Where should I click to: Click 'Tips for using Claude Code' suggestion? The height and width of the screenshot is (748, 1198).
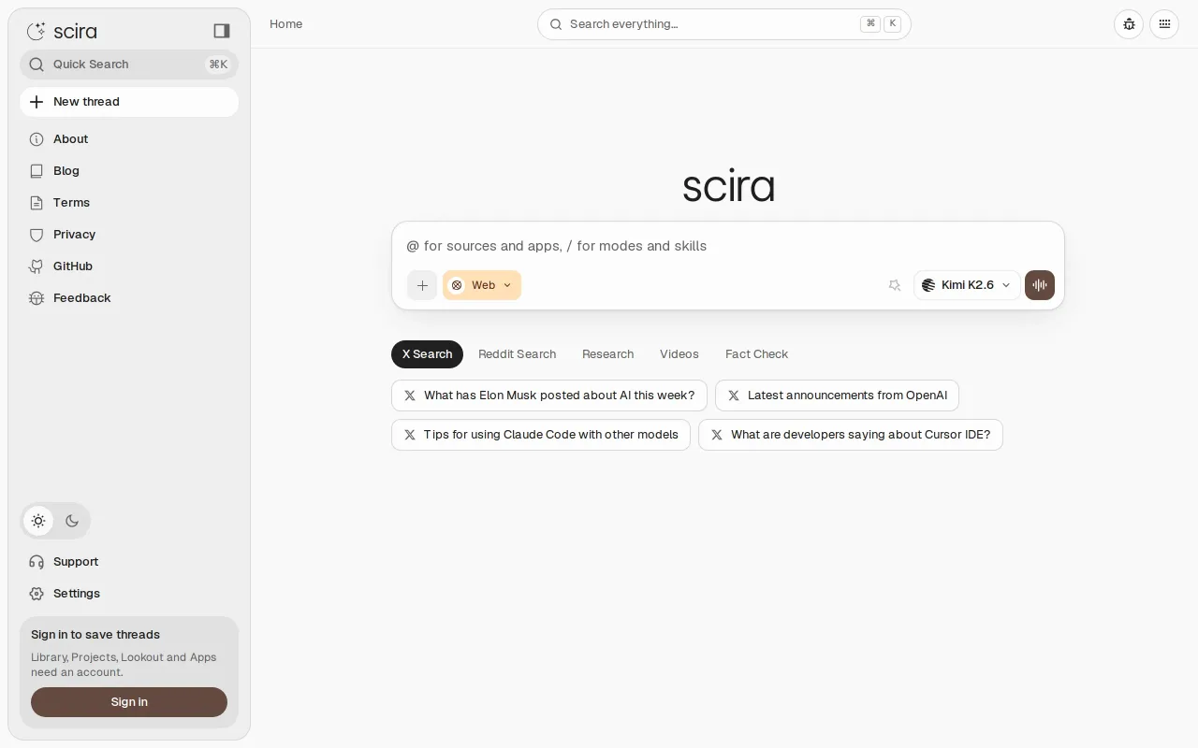(541, 435)
